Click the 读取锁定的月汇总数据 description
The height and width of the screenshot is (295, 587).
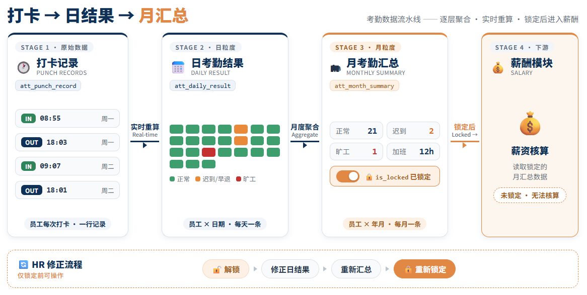point(530,172)
